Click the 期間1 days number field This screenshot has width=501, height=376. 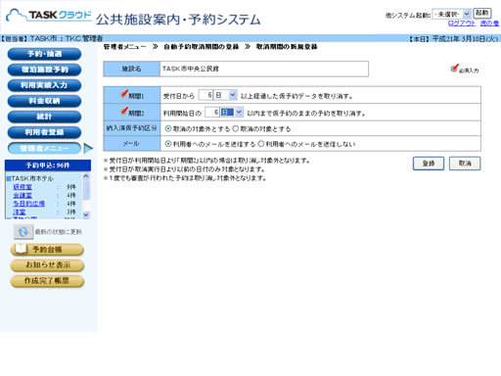(205, 95)
